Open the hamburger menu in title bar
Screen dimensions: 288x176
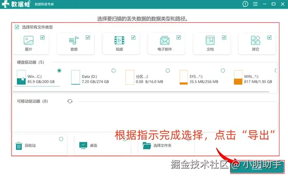point(255,4)
